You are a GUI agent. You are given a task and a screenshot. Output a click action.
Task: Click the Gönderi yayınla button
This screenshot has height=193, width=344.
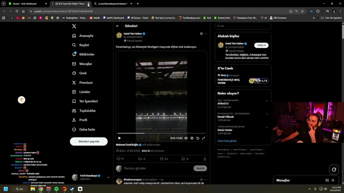[89, 141]
